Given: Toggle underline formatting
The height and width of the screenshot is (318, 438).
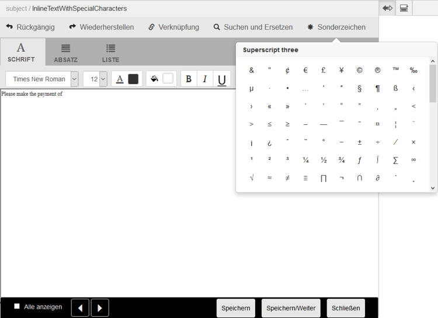Looking at the screenshot, I should (222, 79).
